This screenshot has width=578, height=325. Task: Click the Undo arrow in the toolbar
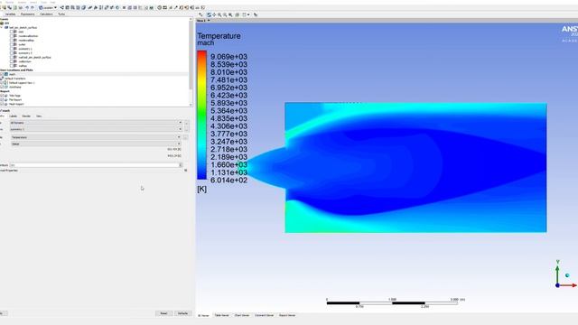pyautogui.click(x=27, y=8)
